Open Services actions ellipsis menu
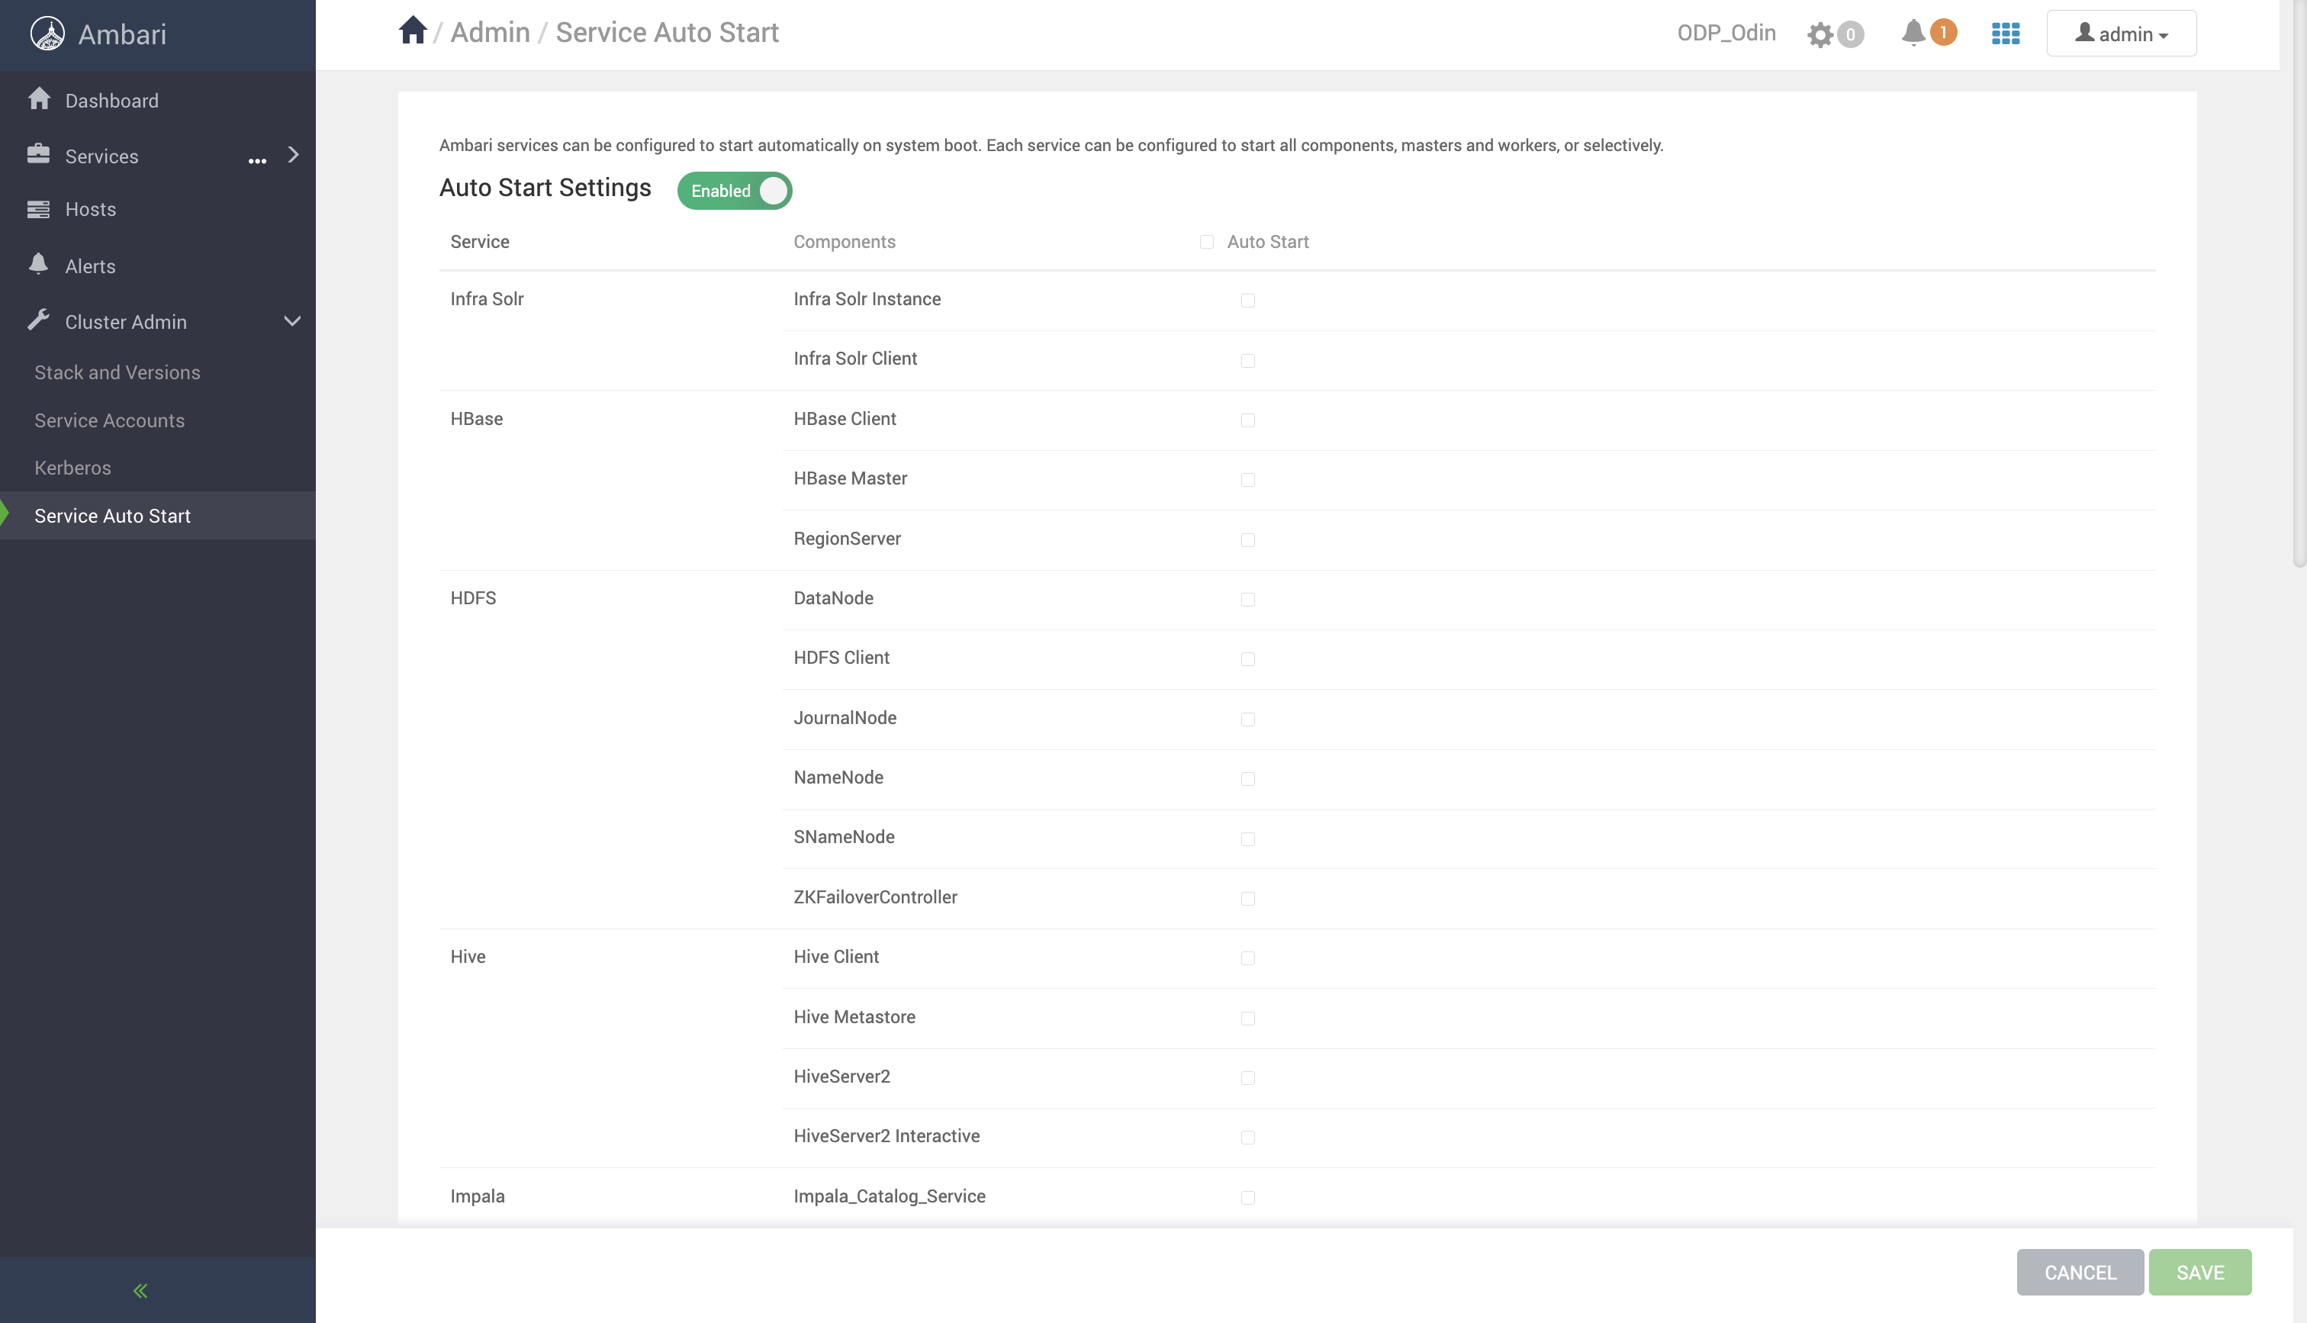Screen dimensions: 2307x1323 [x=258, y=162]
